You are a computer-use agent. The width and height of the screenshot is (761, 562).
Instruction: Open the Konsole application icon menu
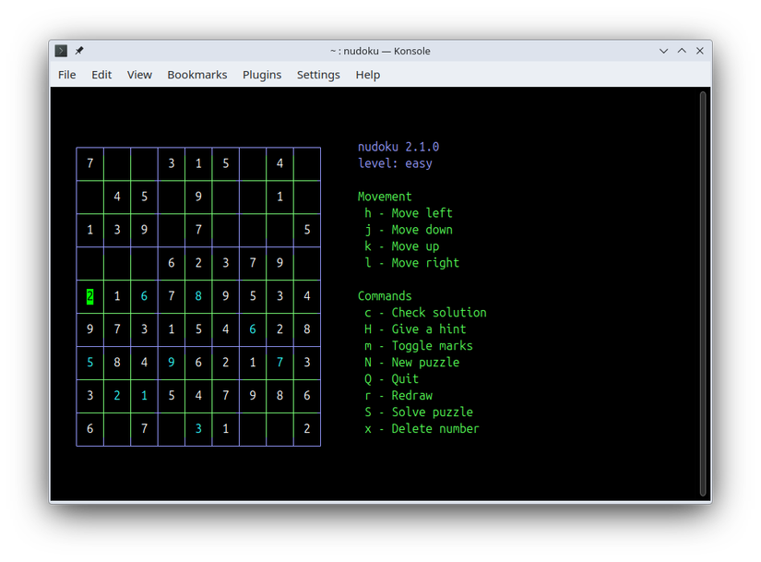pyautogui.click(x=60, y=51)
